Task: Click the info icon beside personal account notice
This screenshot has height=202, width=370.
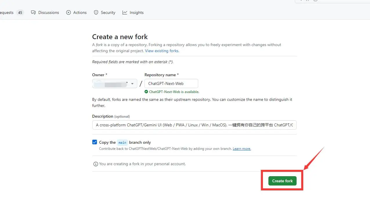Action: [95, 164]
